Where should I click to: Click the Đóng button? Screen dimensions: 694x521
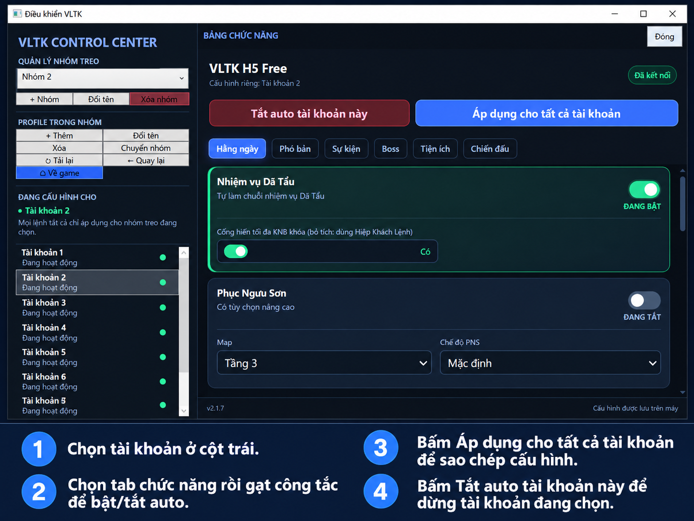pos(664,36)
